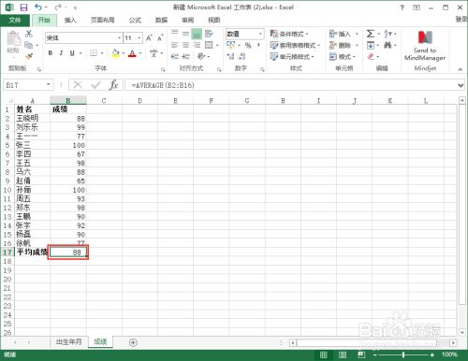Image resolution: width=468 pixels, height=361 pixels.
Task: Toggle underline formatting
Action: pos(72,53)
